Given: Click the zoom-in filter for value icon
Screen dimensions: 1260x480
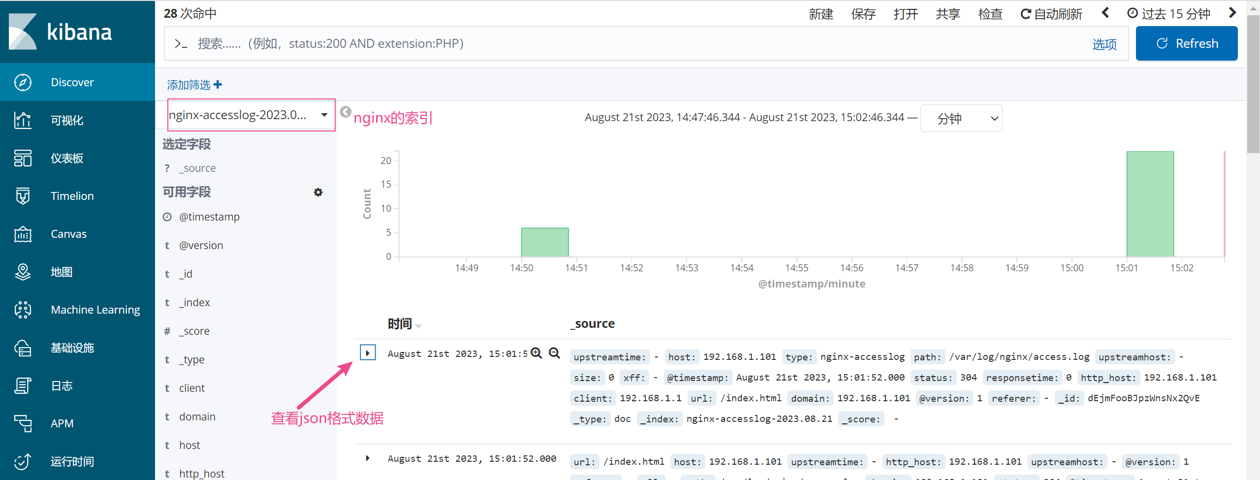Looking at the screenshot, I should [536, 353].
